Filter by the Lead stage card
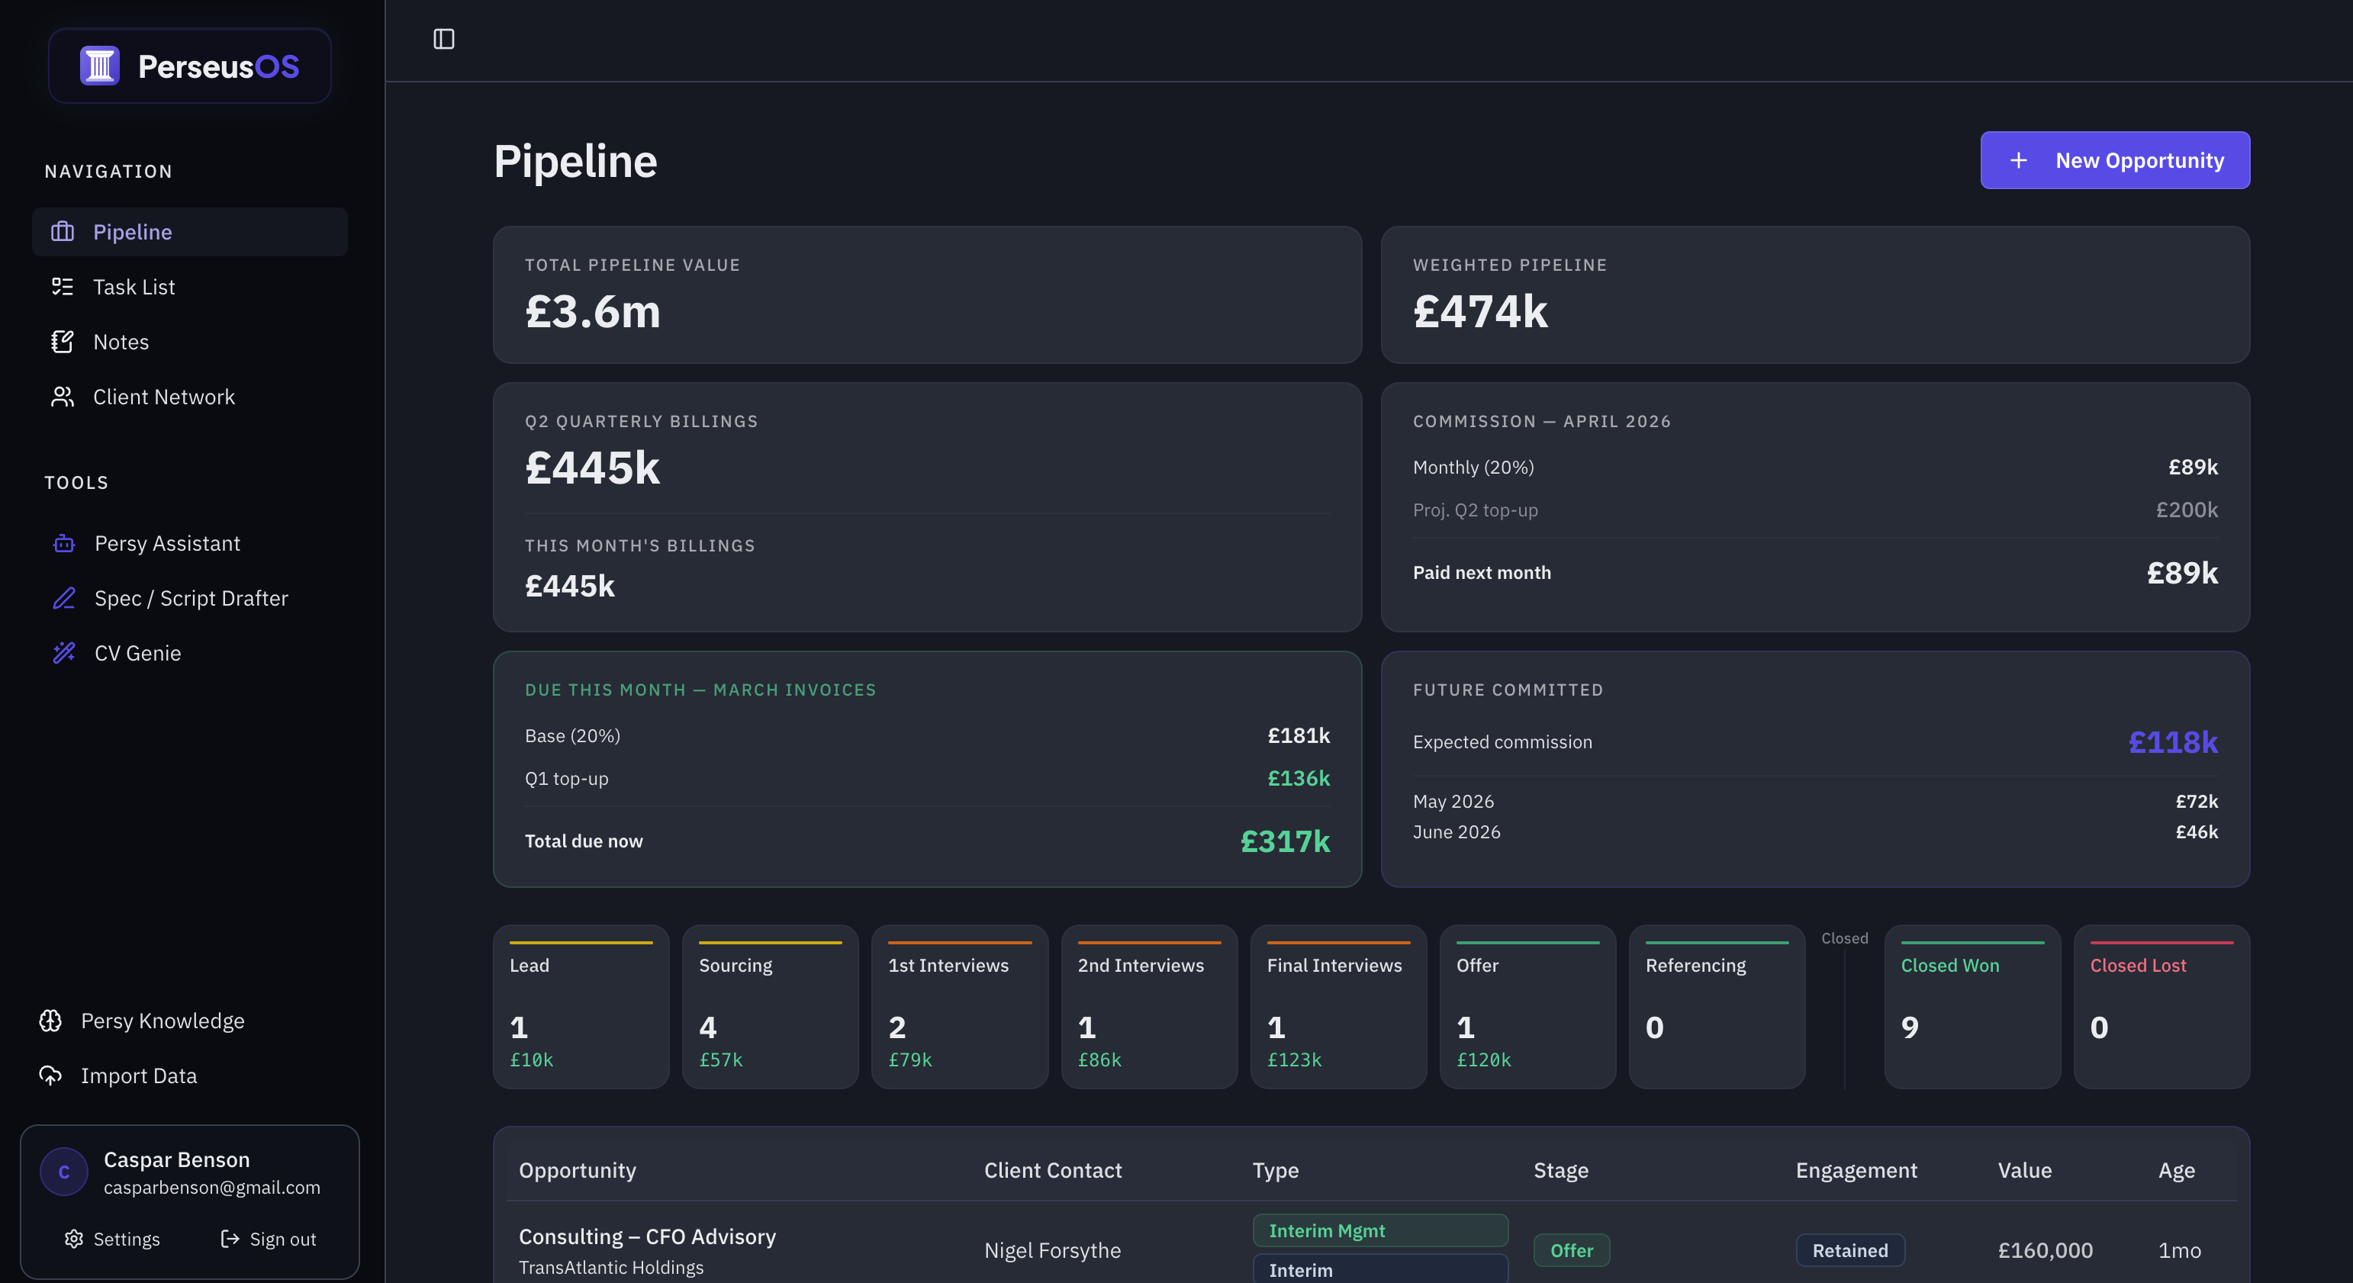2353x1283 pixels. coord(581,1006)
